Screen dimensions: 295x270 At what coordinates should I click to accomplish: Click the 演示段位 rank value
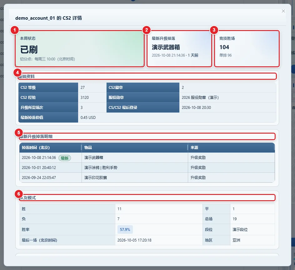[240, 230]
